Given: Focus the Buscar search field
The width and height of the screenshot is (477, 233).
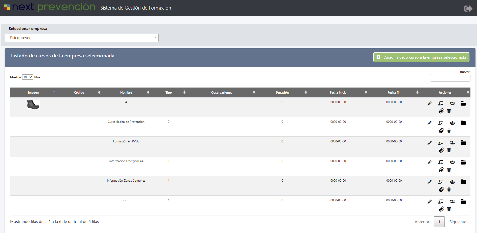Looking at the screenshot, I should tap(450, 78).
